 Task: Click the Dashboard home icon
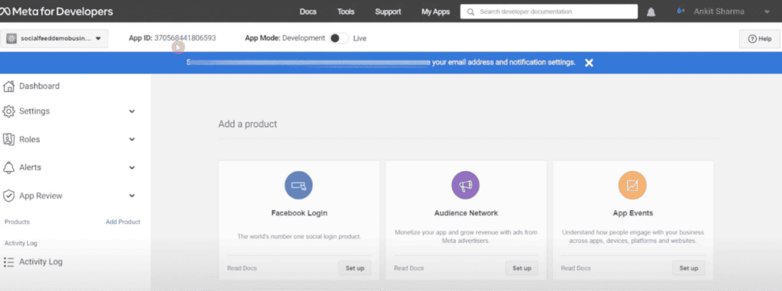click(x=8, y=86)
